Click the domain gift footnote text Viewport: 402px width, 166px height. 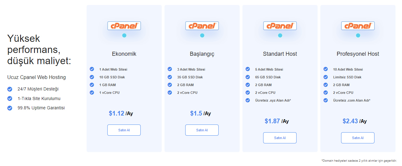click(x=359, y=161)
